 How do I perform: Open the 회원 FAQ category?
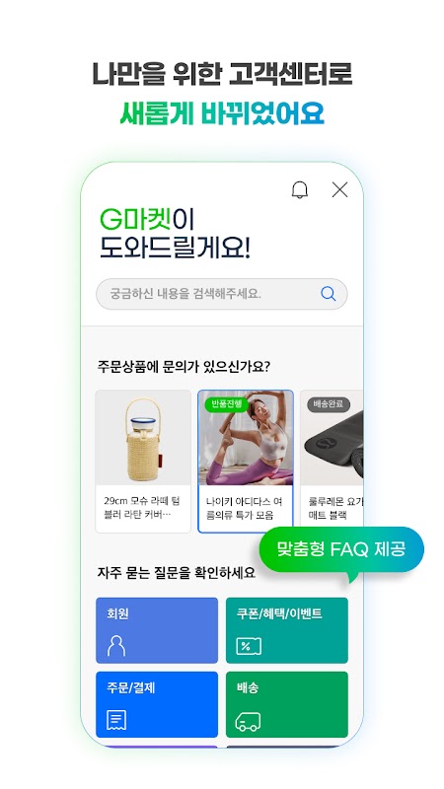pyautogui.click(x=157, y=630)
